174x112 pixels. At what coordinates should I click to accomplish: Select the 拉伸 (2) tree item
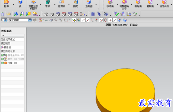tap(12, 63)
